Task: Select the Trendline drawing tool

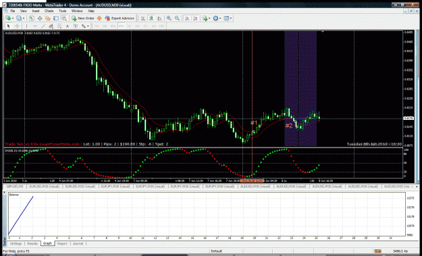Action: 43,26
